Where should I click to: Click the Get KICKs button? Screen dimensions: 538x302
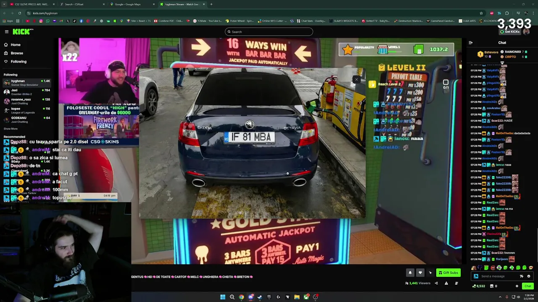tap(510, 31)
